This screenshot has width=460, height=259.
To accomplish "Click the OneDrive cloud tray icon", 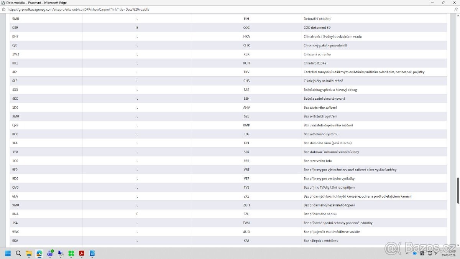I will pos(415,253).
